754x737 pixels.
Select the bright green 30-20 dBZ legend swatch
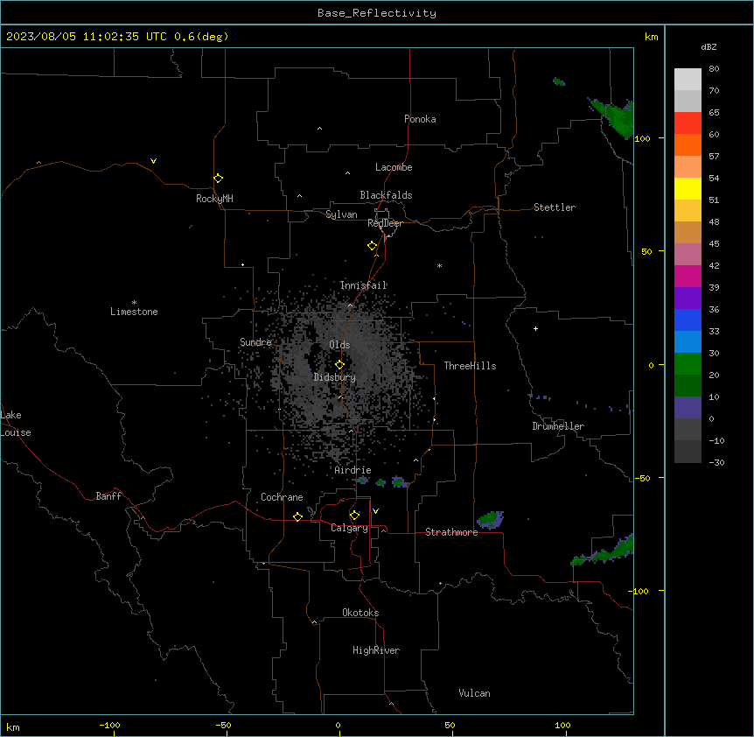pos(688,364)
